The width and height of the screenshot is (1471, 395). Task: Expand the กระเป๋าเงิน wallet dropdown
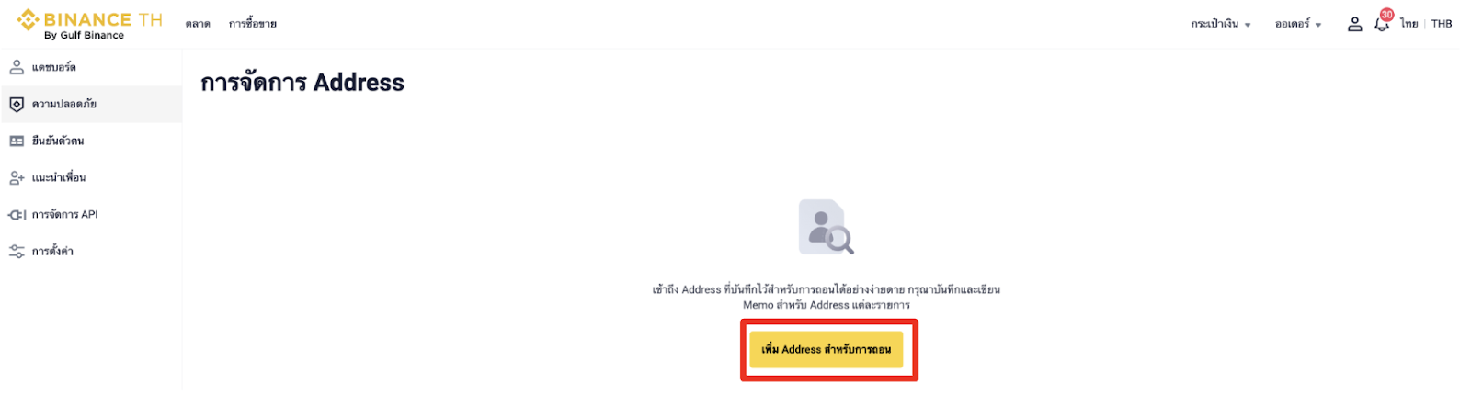(1221, 24)
